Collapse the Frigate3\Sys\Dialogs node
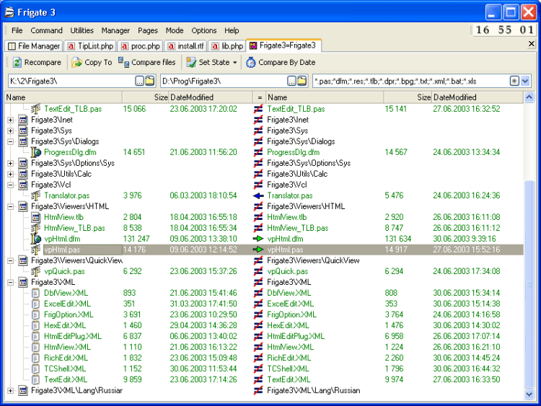 [10, 141]
